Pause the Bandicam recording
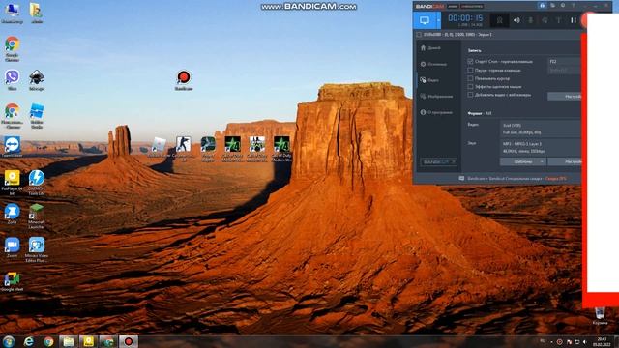 click(574, 20)
